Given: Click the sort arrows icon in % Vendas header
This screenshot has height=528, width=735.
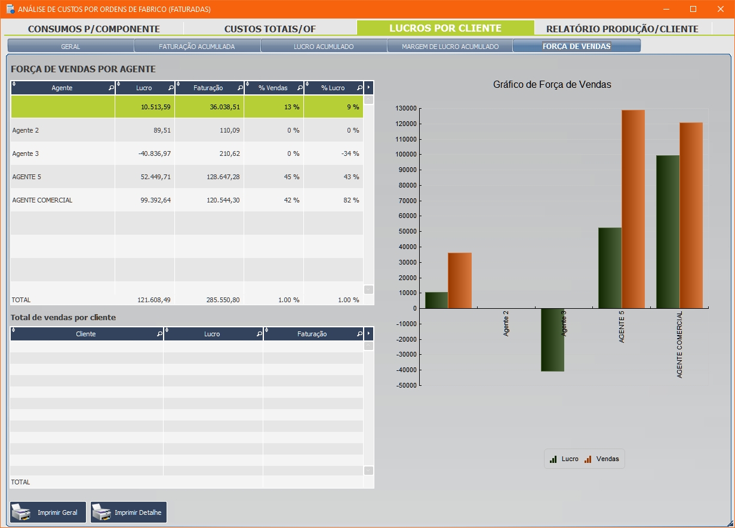Looking at the screenshot, I should [x=247, y=84].
